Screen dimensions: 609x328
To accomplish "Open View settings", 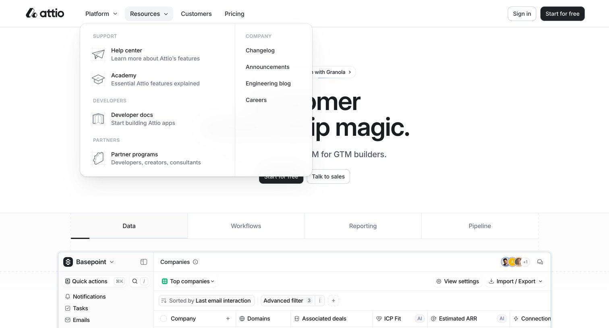I will [458, 281].
